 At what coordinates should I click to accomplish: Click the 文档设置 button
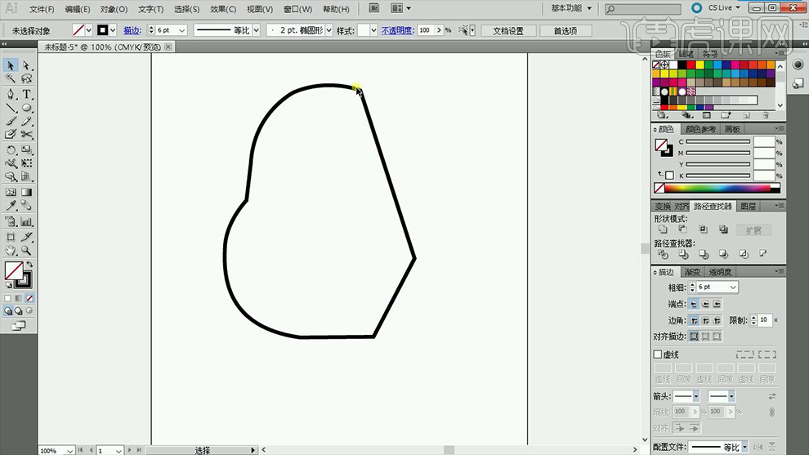(508, 30)
